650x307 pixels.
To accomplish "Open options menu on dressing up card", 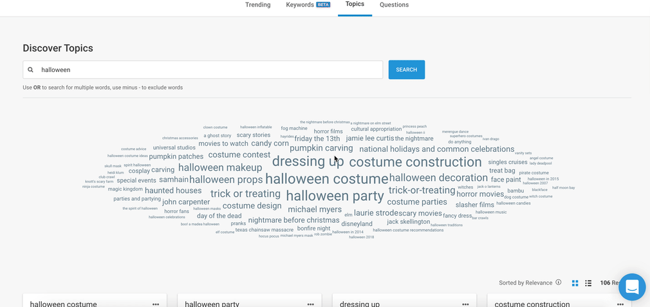I will [465, 304].
